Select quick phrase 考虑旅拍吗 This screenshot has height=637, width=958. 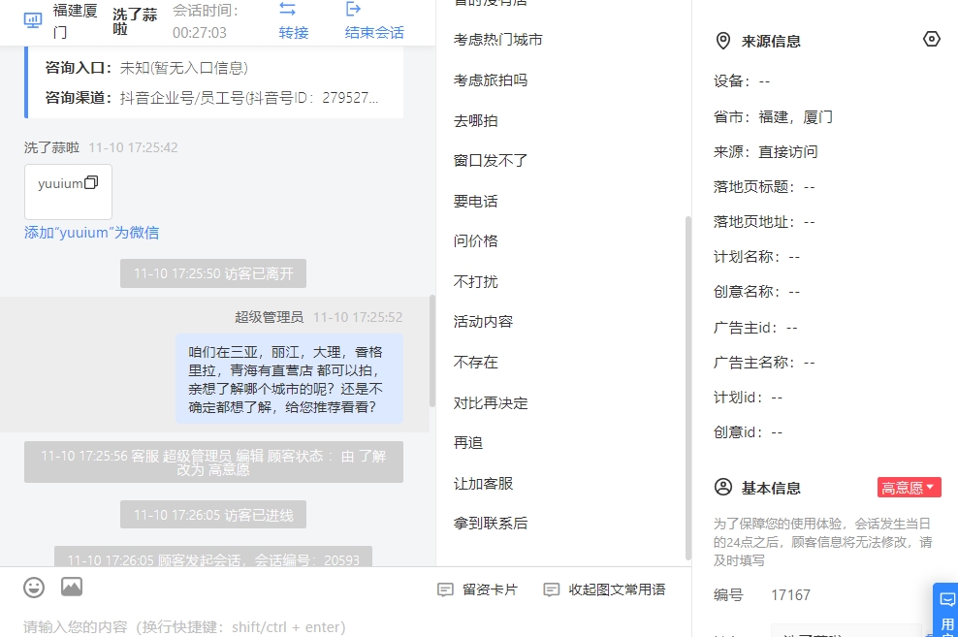[491, 80]
